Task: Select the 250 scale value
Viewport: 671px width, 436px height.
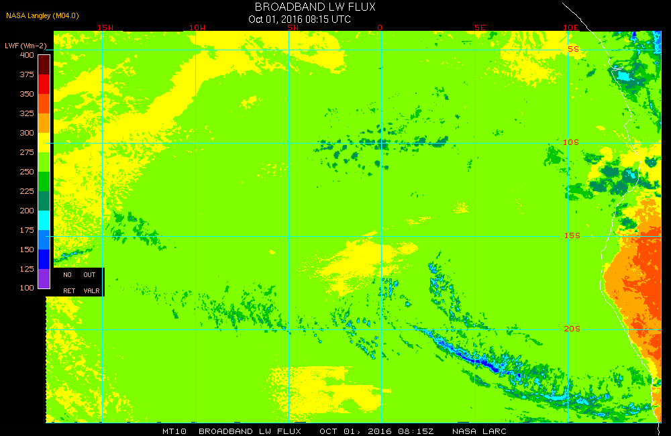Action: 27,172
